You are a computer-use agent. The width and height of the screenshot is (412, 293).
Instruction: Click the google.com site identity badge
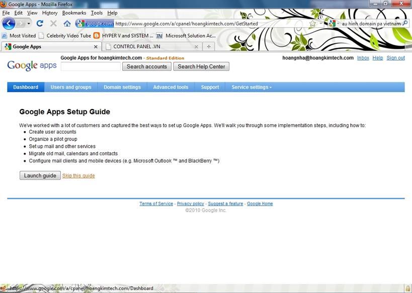click(95, 24)
